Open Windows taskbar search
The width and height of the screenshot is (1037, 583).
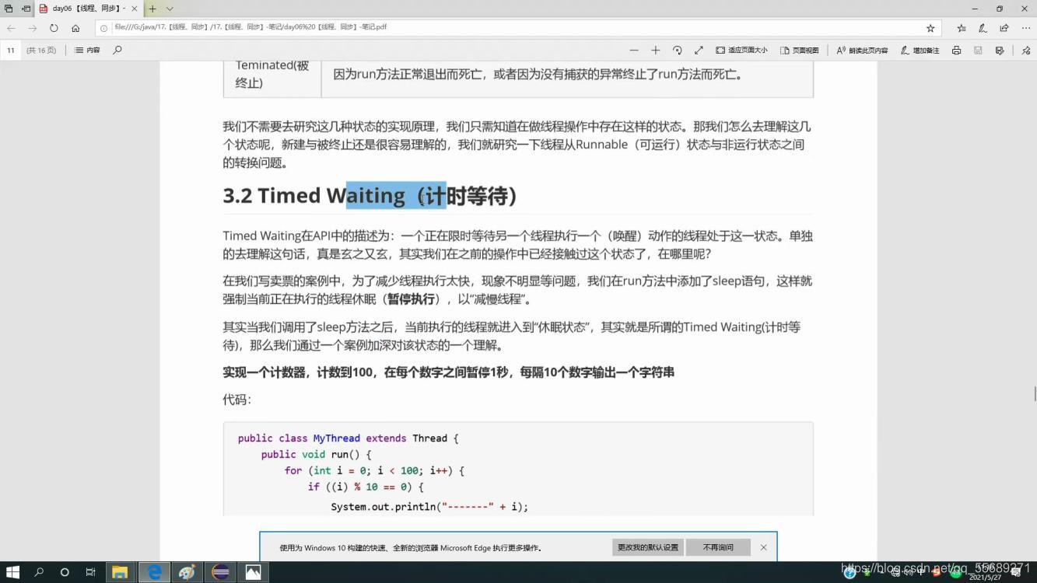[39, 572]
